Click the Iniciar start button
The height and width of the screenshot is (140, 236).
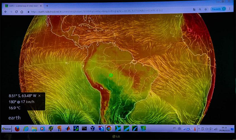coord(7,129)
